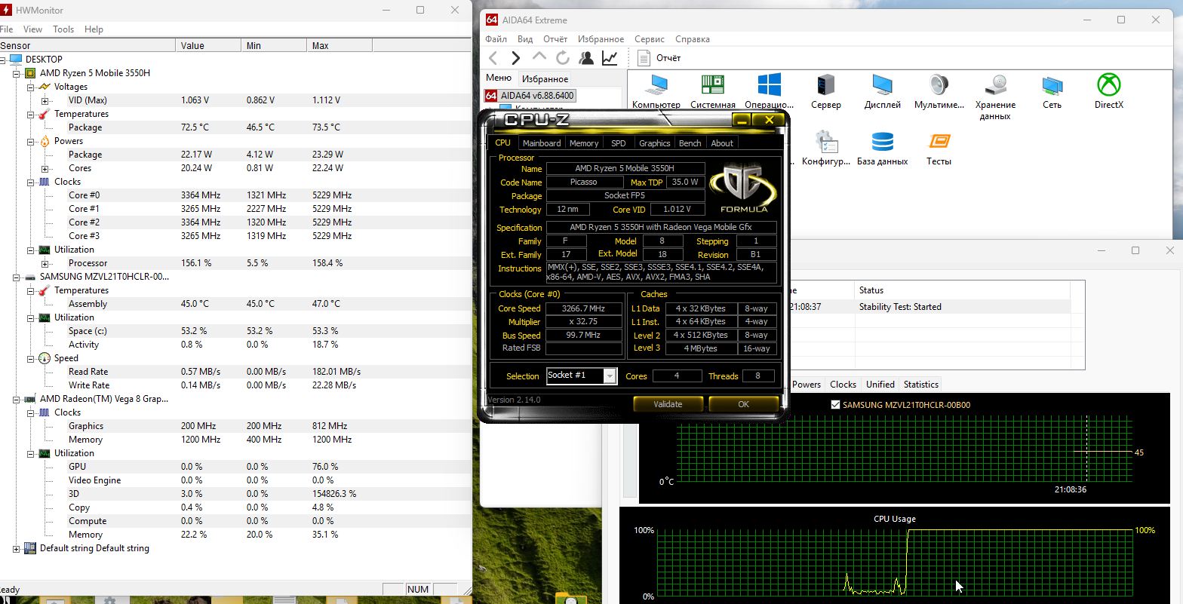Click the line graph icon in AIDA64 toolbar
1183x604 pixels.
click(610, 58)
